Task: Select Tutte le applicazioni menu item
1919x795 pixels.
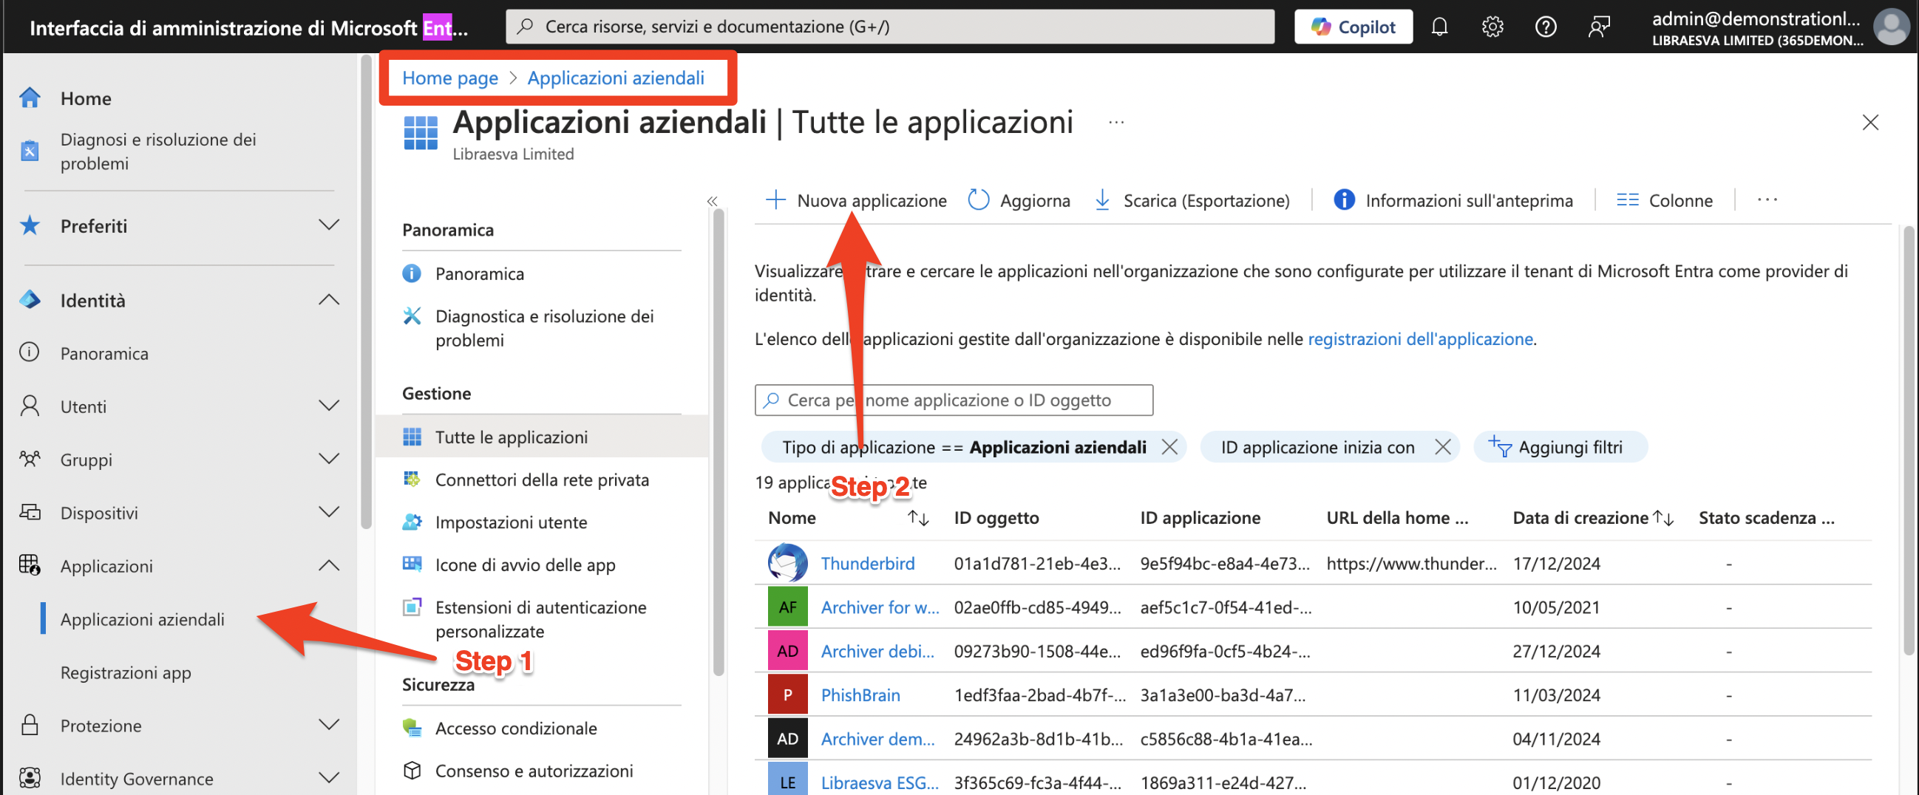Action: point(543,437)
